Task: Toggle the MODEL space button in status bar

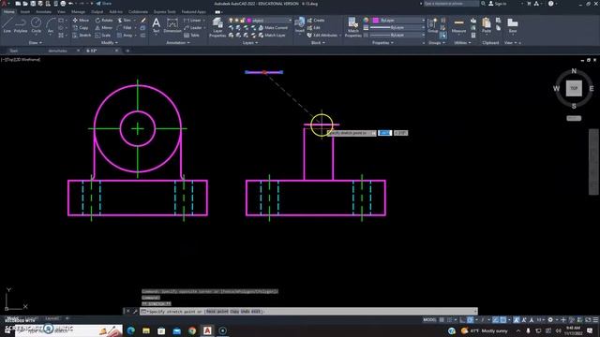Action: coord(429,320)
